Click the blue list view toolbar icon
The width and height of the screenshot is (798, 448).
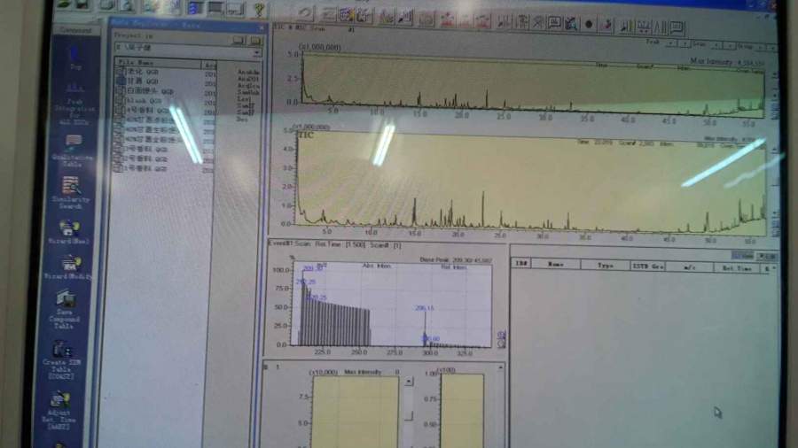tap(194, 8)
